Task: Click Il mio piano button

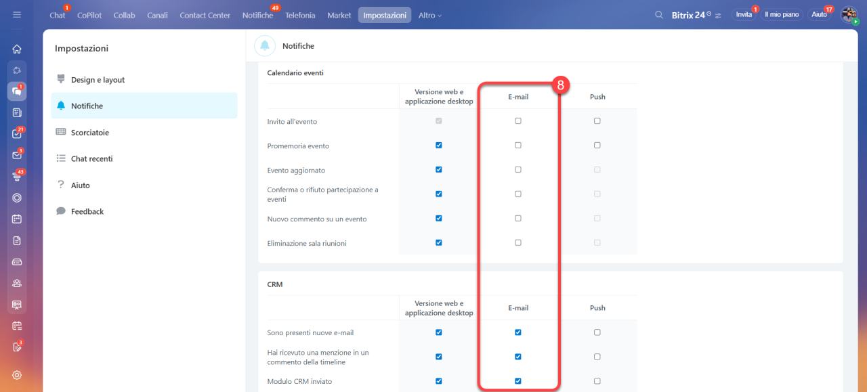Action: tap(782, 14)
